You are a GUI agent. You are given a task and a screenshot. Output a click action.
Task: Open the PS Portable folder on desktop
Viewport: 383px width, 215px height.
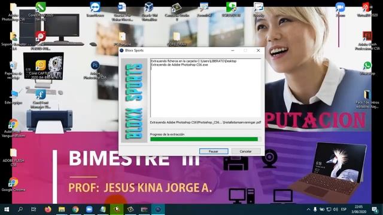(122, 39)
